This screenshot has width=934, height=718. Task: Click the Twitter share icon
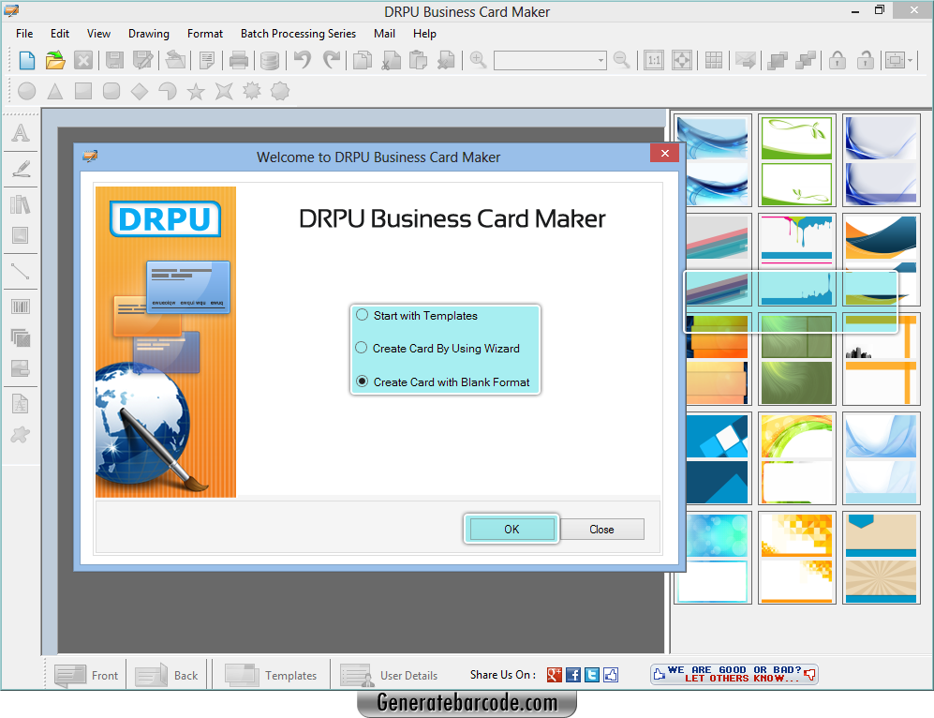point(591,675)
